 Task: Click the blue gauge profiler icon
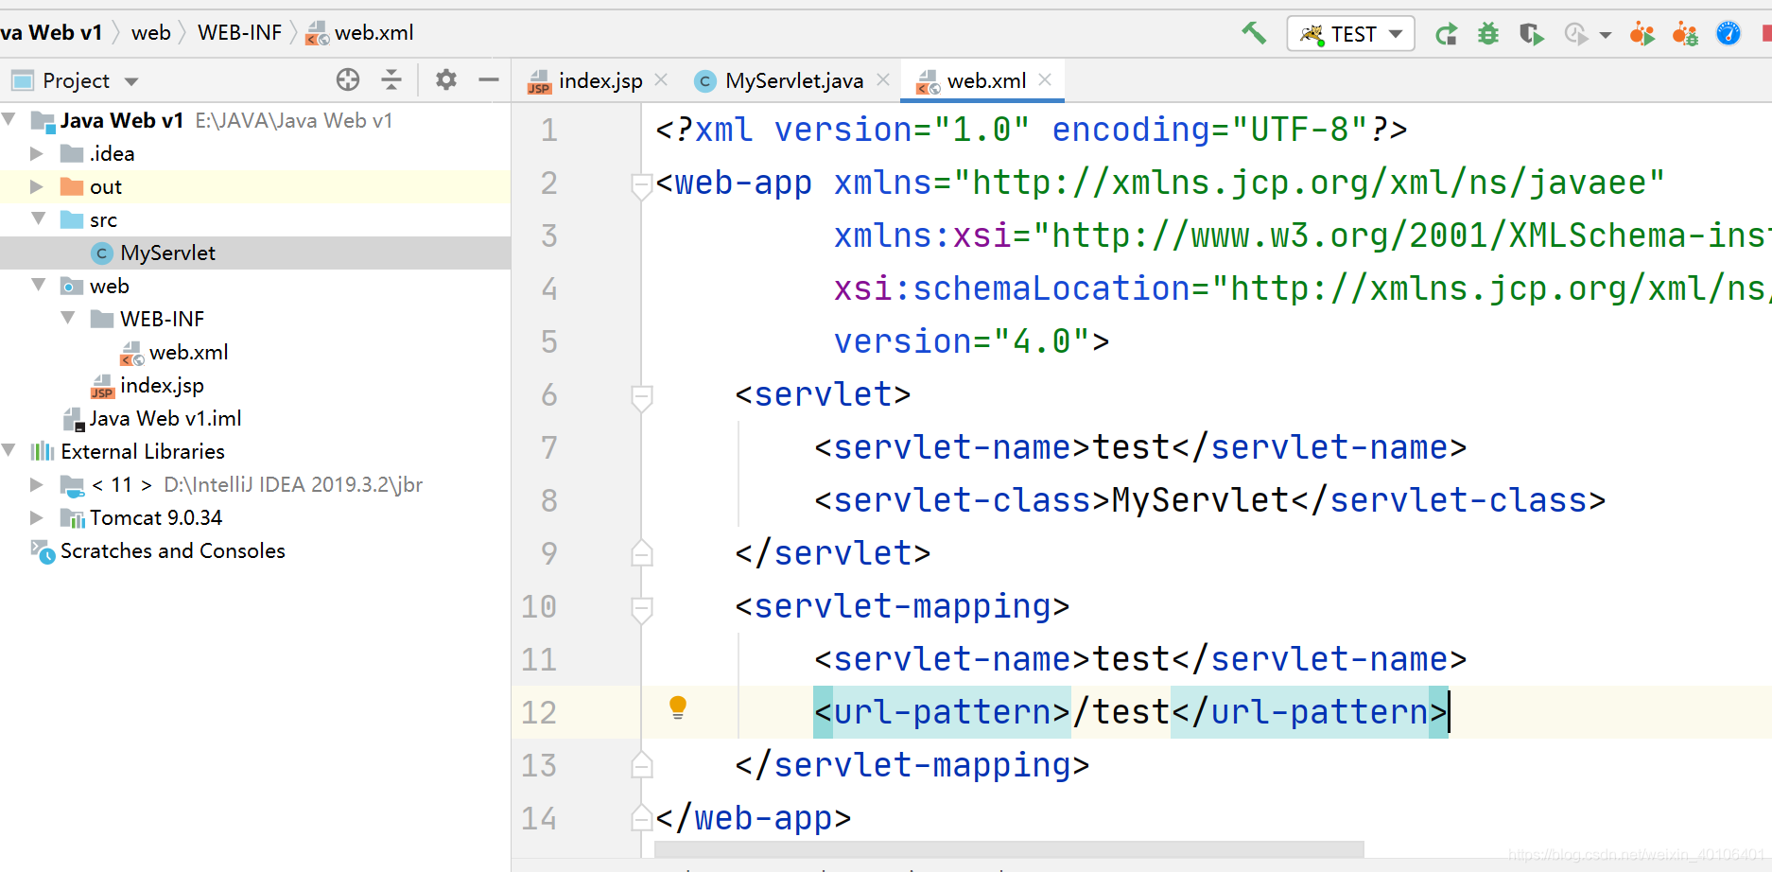point(1729,34)
